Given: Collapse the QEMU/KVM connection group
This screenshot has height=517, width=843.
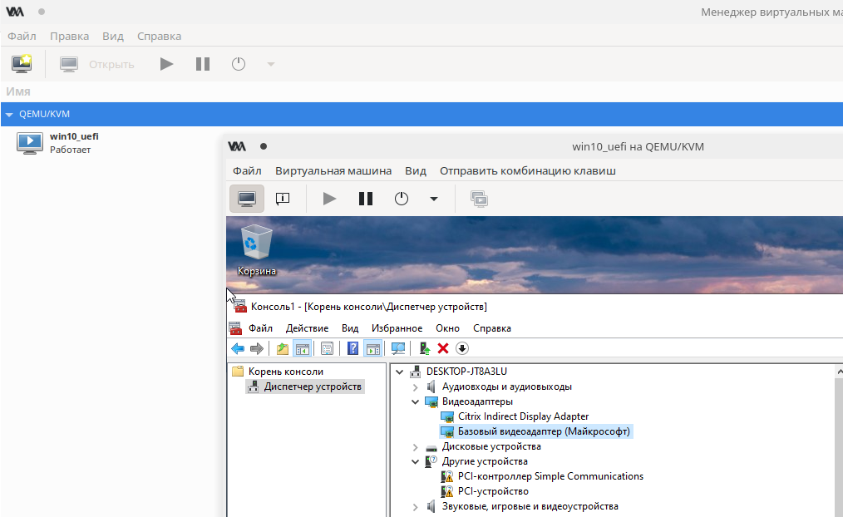Looking at the screenshot, I should (x=9, y=115).
